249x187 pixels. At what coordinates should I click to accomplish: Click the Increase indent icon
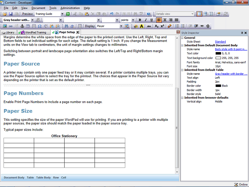click(x=196, y=26)
